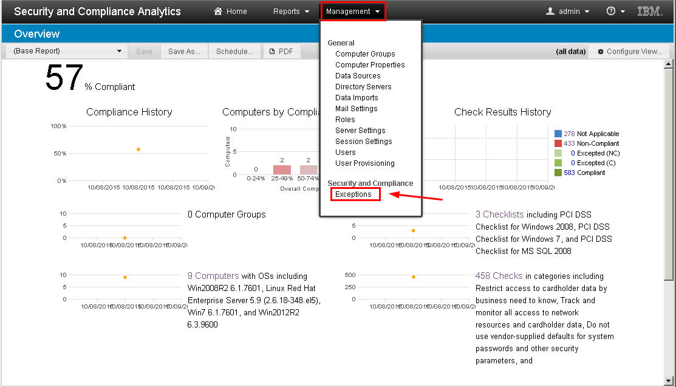The image size is (676, 387).
Task: Open the Reports dropdown menu
Action: [x=291, y=11]
